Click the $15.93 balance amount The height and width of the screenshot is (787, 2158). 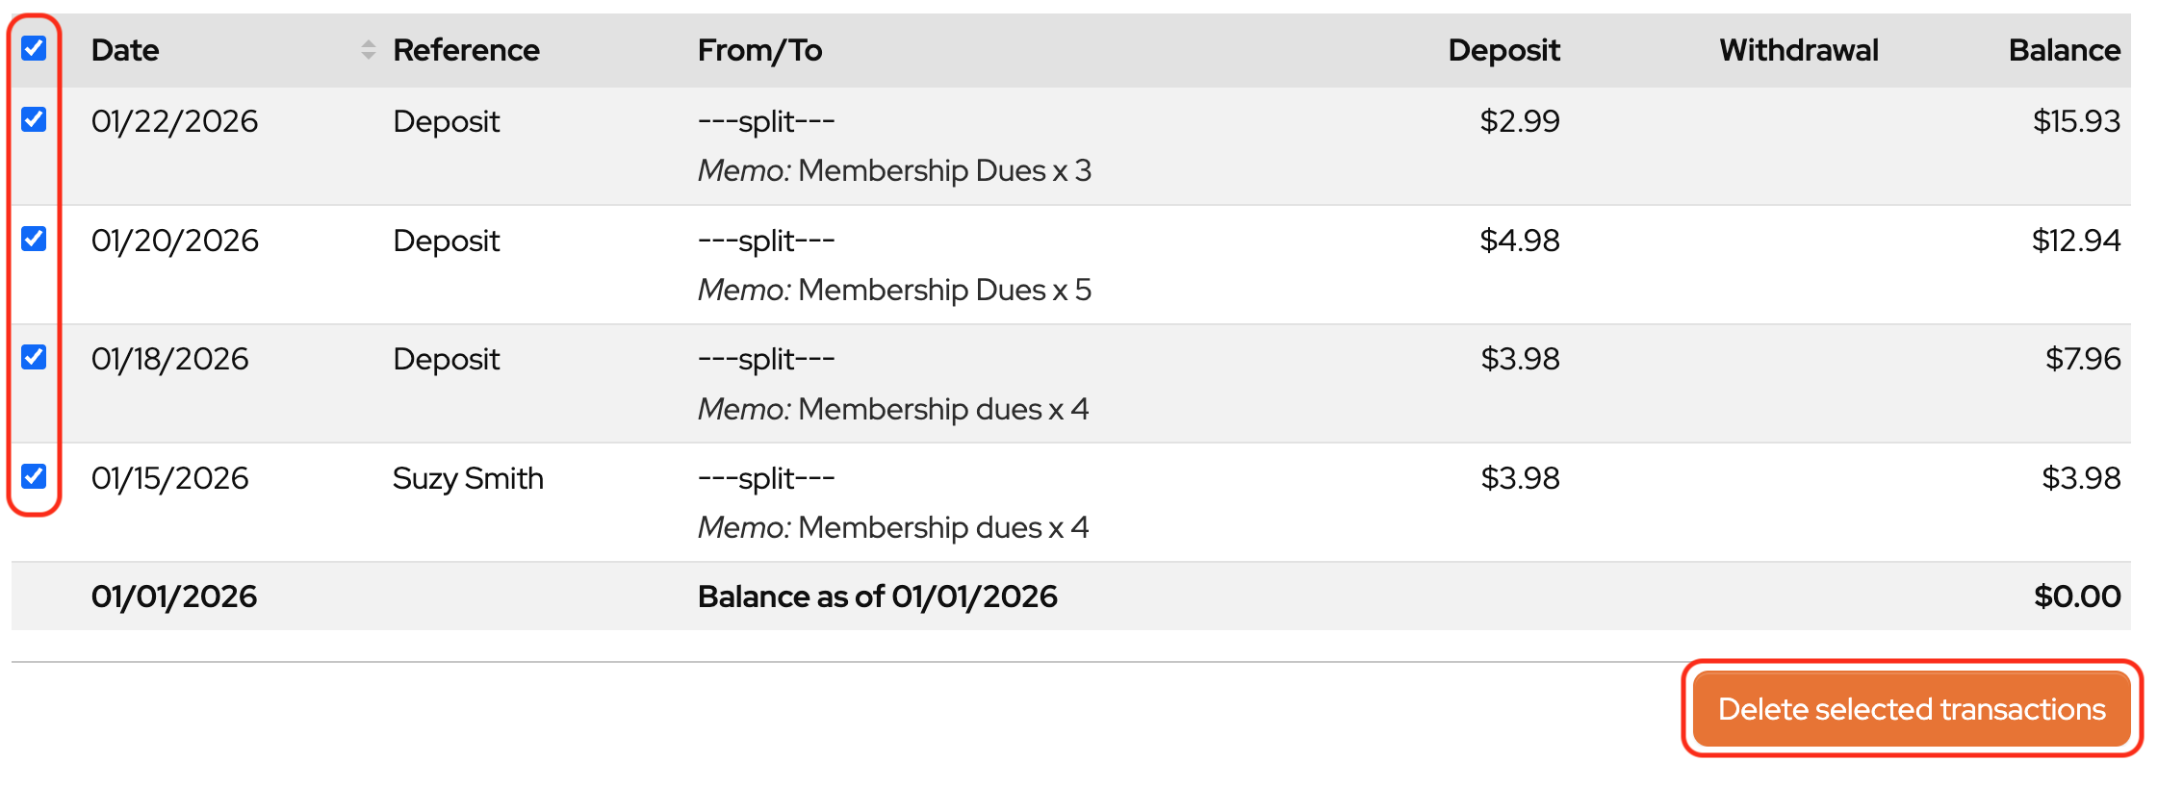pyautogui.click(x=2075, y=121)
